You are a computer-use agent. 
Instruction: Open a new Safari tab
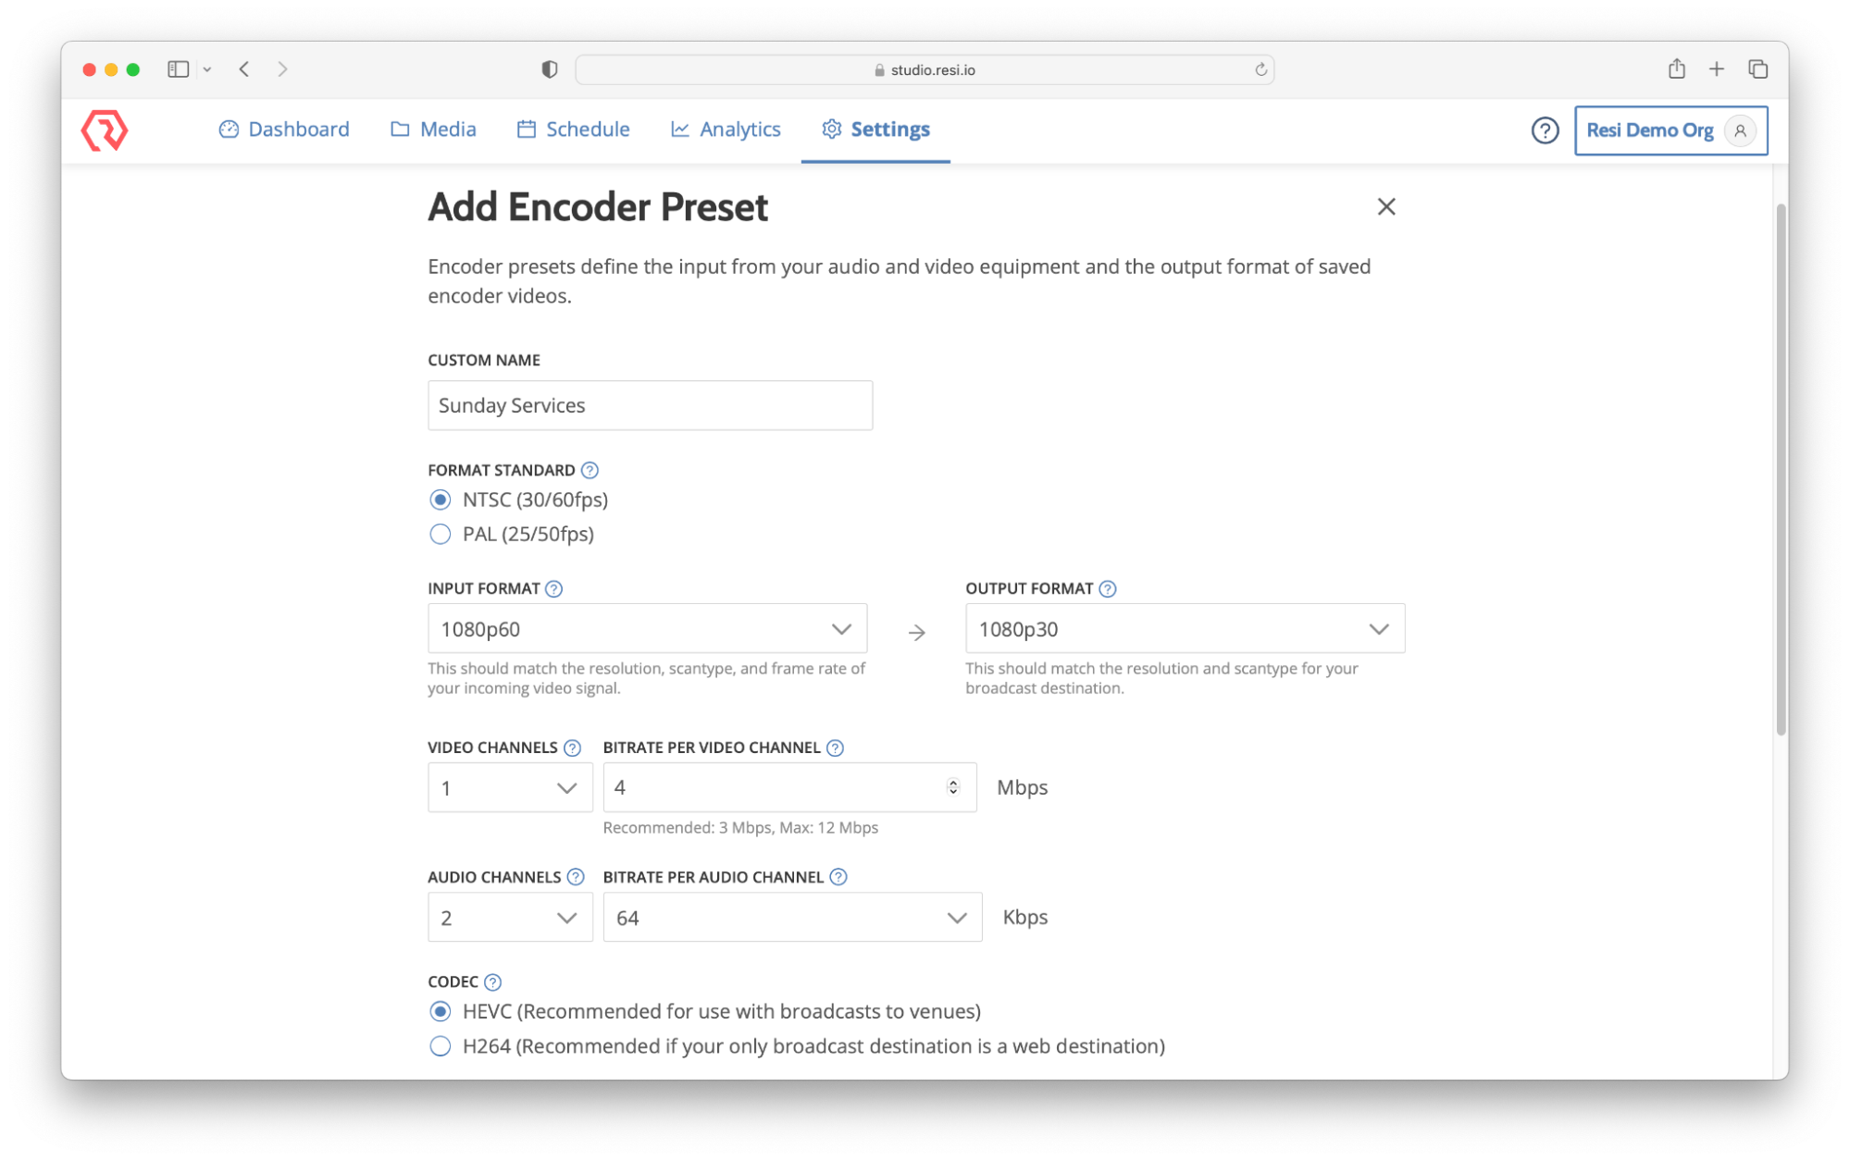1716,68
